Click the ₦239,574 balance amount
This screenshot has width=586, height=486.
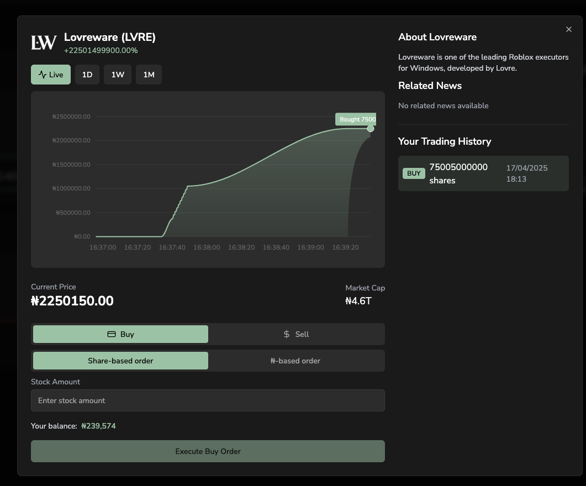coord(99,426)
